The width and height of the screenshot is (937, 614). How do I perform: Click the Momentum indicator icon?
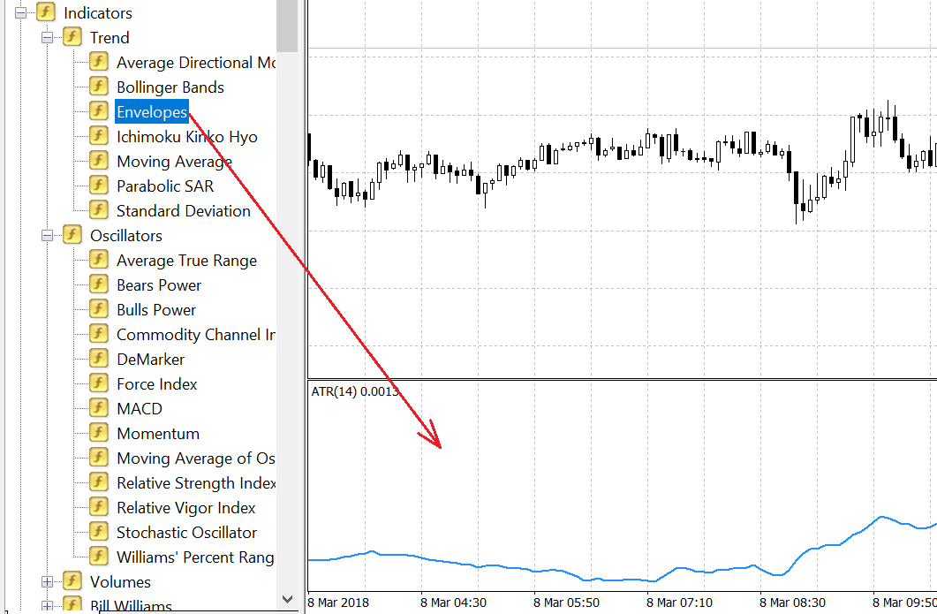(99, 433)
